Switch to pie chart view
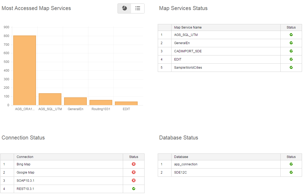306x196 pixels. [x=124, y=8]
